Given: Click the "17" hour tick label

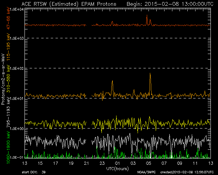Looking at the screenshot, I should (x=56, y=163).
